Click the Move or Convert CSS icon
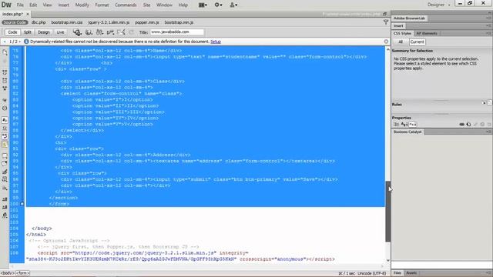Image resolution: width=493 pixels, height=277 pixels. click(5, 188)
